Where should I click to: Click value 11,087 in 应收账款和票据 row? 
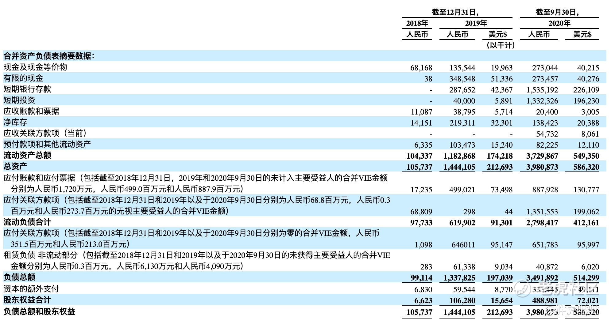coord(421,112)
